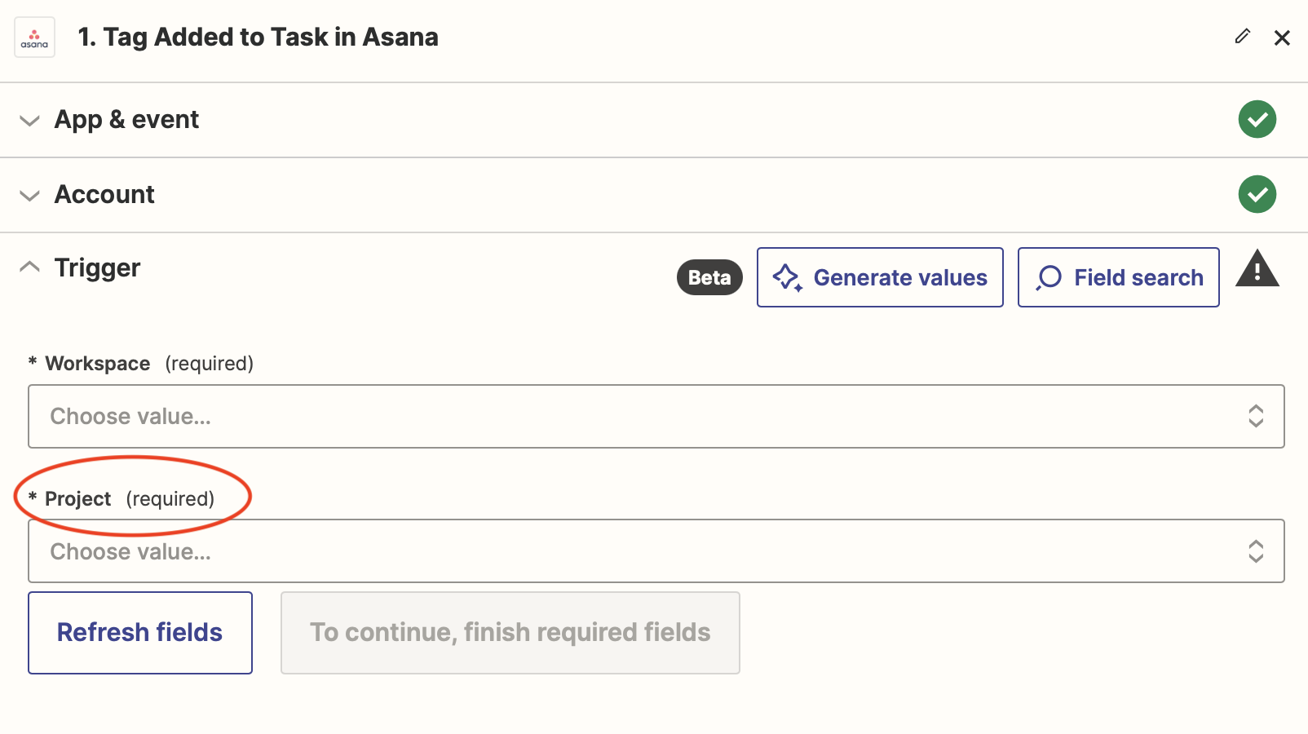Click the Account green checkmark icon
The height and width of the screenshot is (734, 1308).
(x=1257, y=194)
